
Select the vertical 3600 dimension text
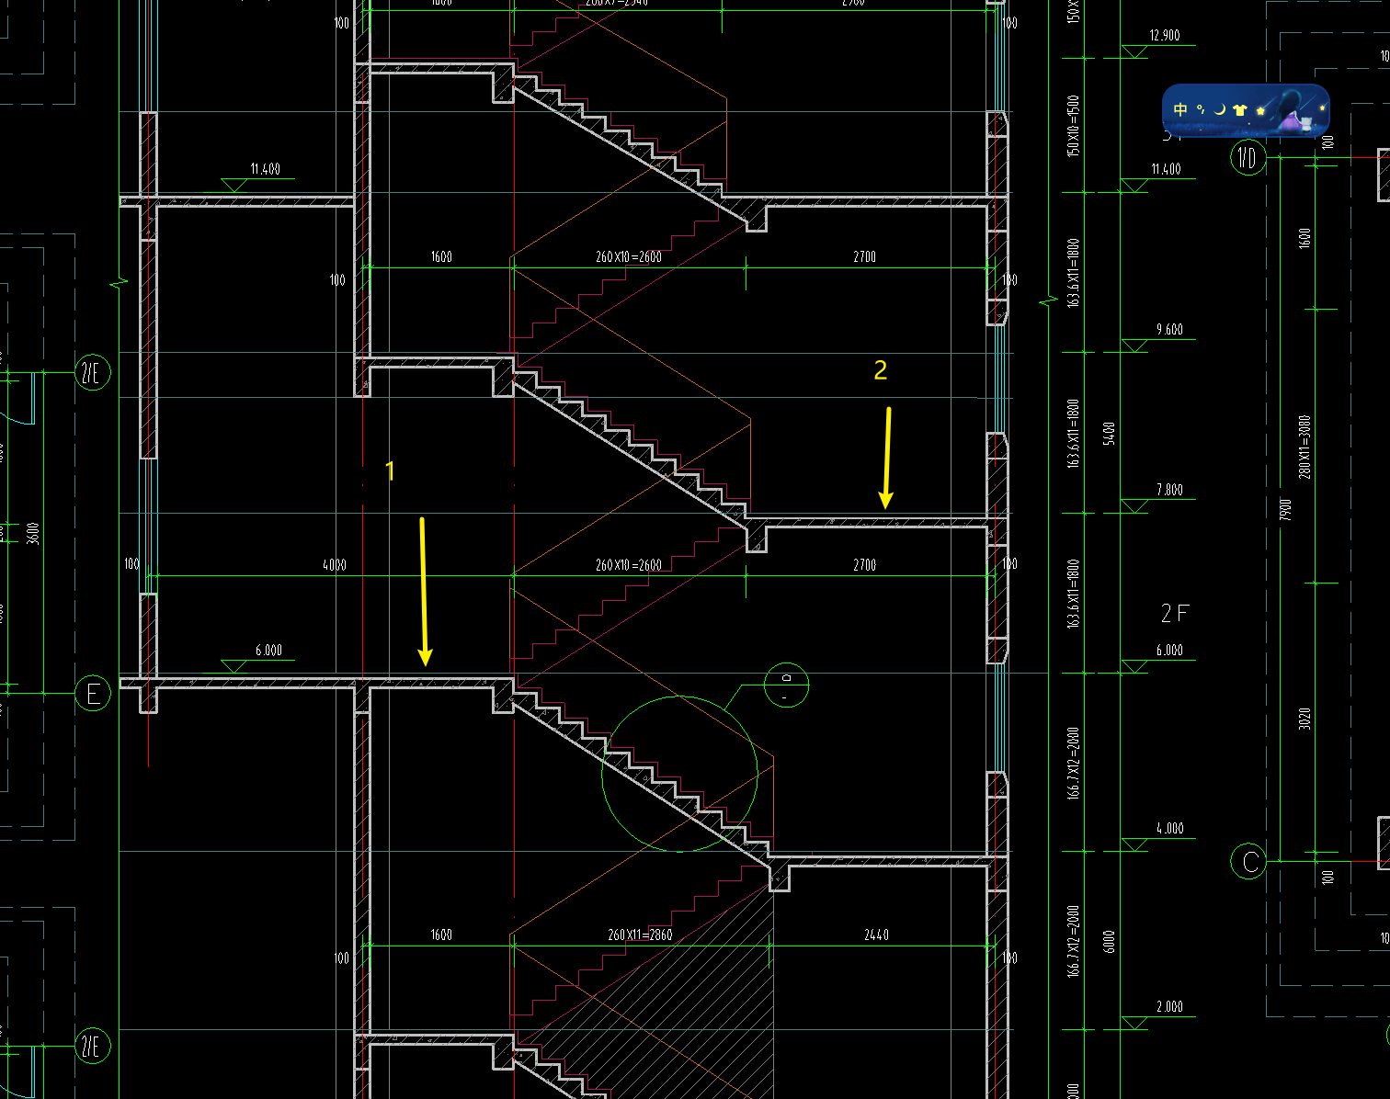click(x=33, y=533)
